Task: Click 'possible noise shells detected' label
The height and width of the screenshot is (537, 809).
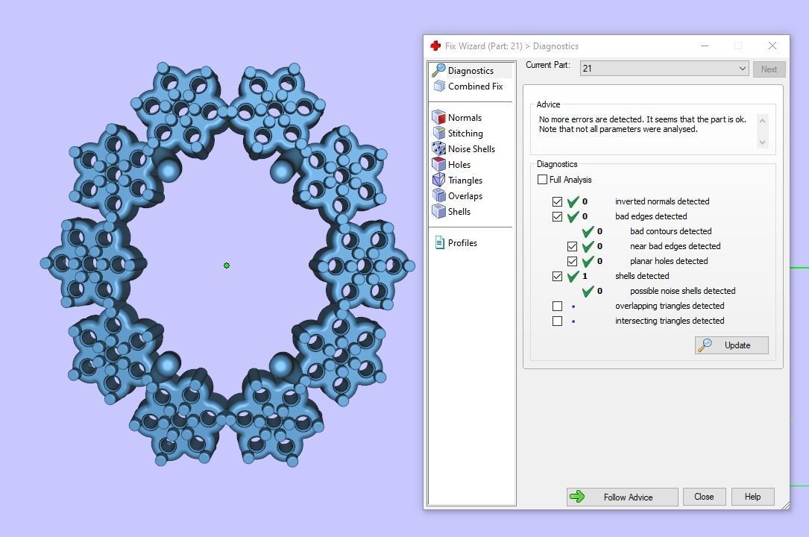Action: pyautogui.click(x=682, y=291)
